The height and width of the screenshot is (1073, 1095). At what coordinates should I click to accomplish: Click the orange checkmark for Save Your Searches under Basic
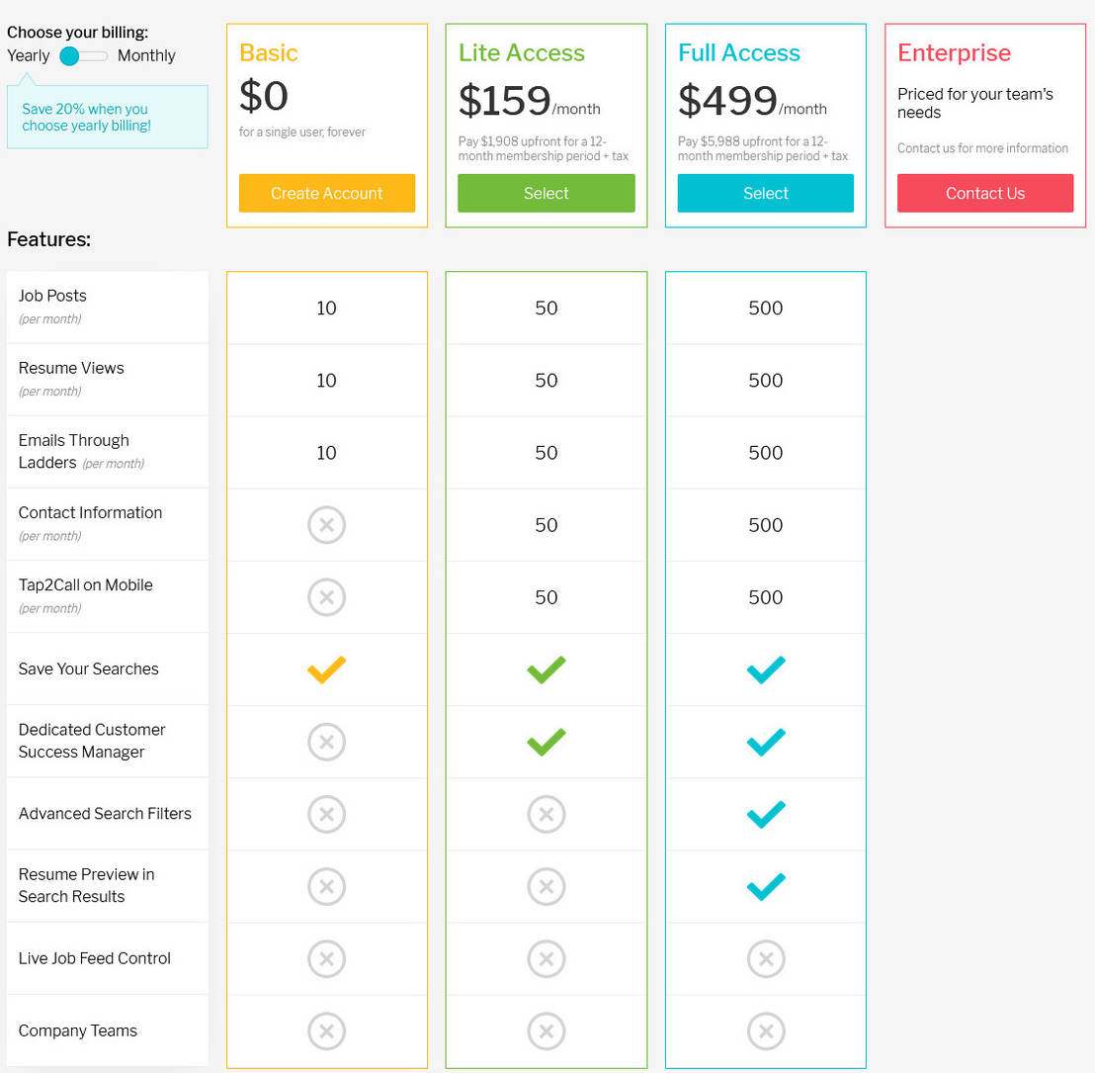coord(327,670)
